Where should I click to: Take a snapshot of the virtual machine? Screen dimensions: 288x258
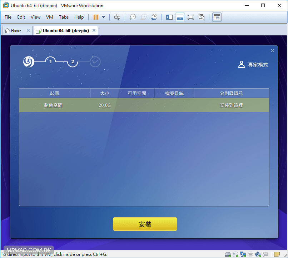(x=133, y=17)
